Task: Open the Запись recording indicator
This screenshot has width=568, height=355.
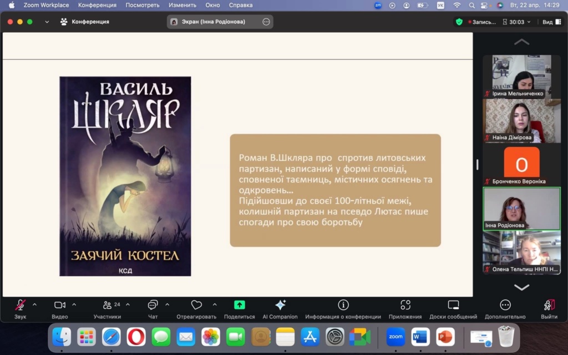Action: (x=482, y=22)
